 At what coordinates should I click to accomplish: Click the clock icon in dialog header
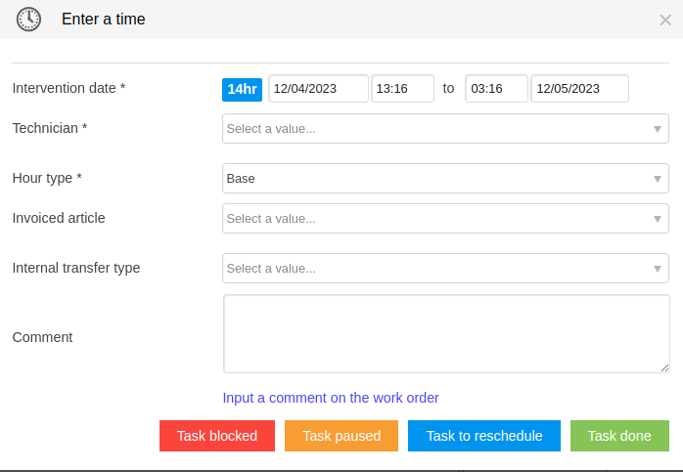tap(28, 20)
